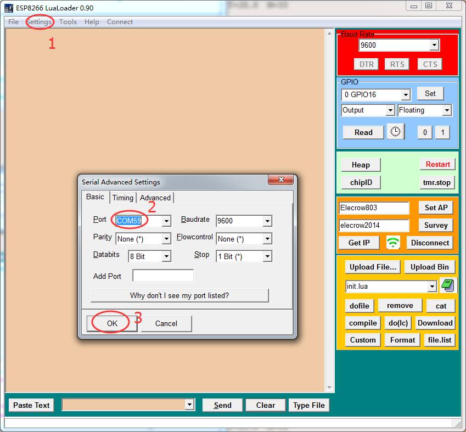Click the Clear button
The height and width of the screenshot is (432, 466).
coord(266,405)
